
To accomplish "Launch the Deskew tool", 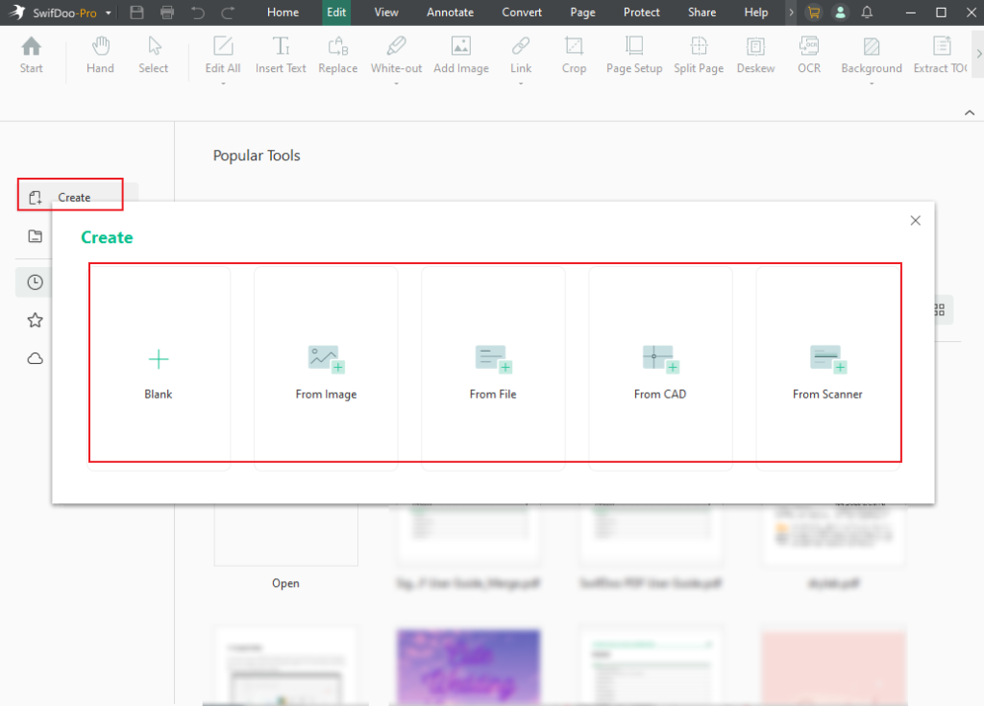I will 755,55.
